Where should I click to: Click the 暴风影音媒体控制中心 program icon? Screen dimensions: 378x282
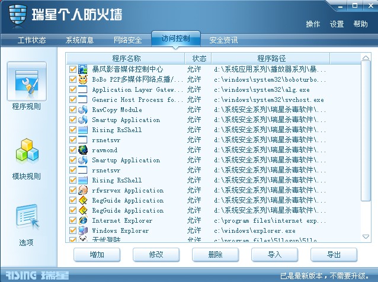83,69
